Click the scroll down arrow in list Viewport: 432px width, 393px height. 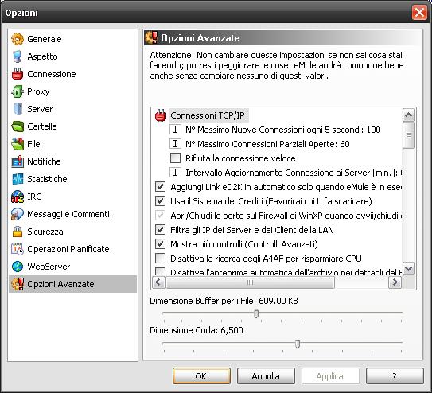coord(409,268)
